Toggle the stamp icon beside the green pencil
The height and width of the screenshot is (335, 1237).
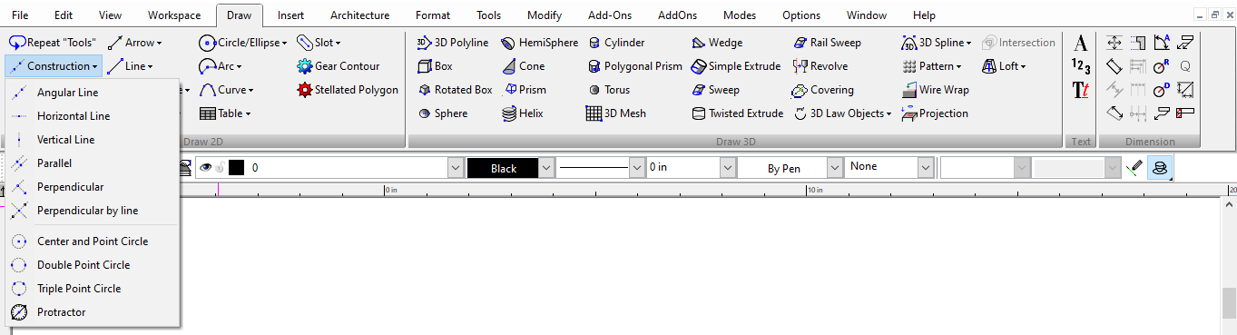click(1158, 168)
